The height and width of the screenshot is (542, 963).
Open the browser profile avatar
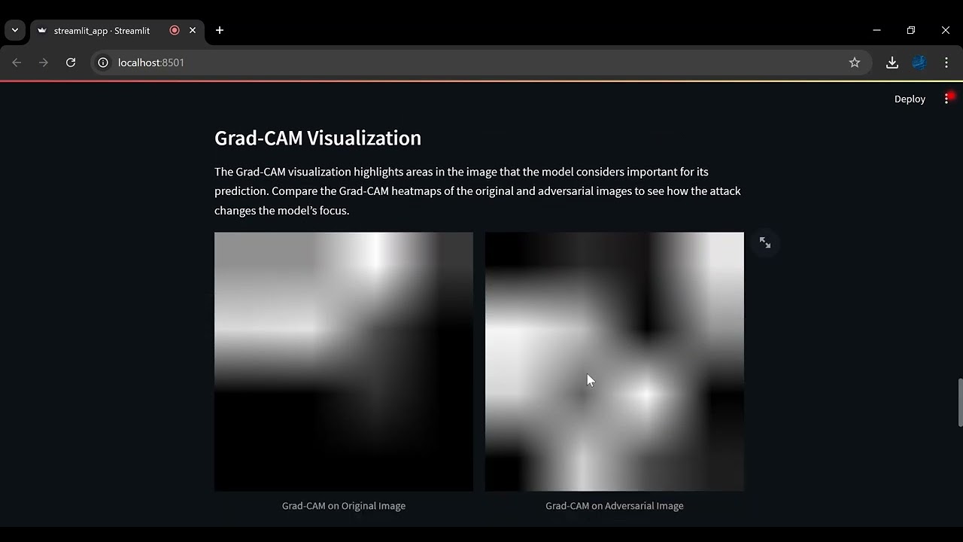coord(919,62)
